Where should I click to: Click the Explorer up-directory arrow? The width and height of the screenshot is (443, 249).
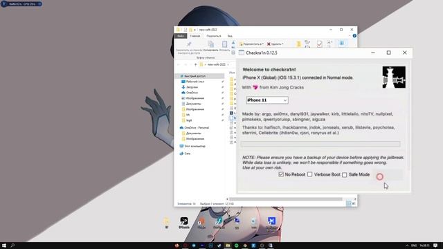[195, 64]
